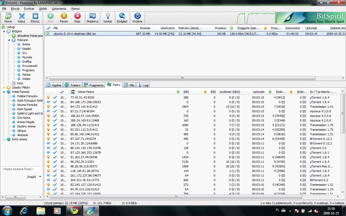Open the Pomoc menu

[x=76, y=9]
